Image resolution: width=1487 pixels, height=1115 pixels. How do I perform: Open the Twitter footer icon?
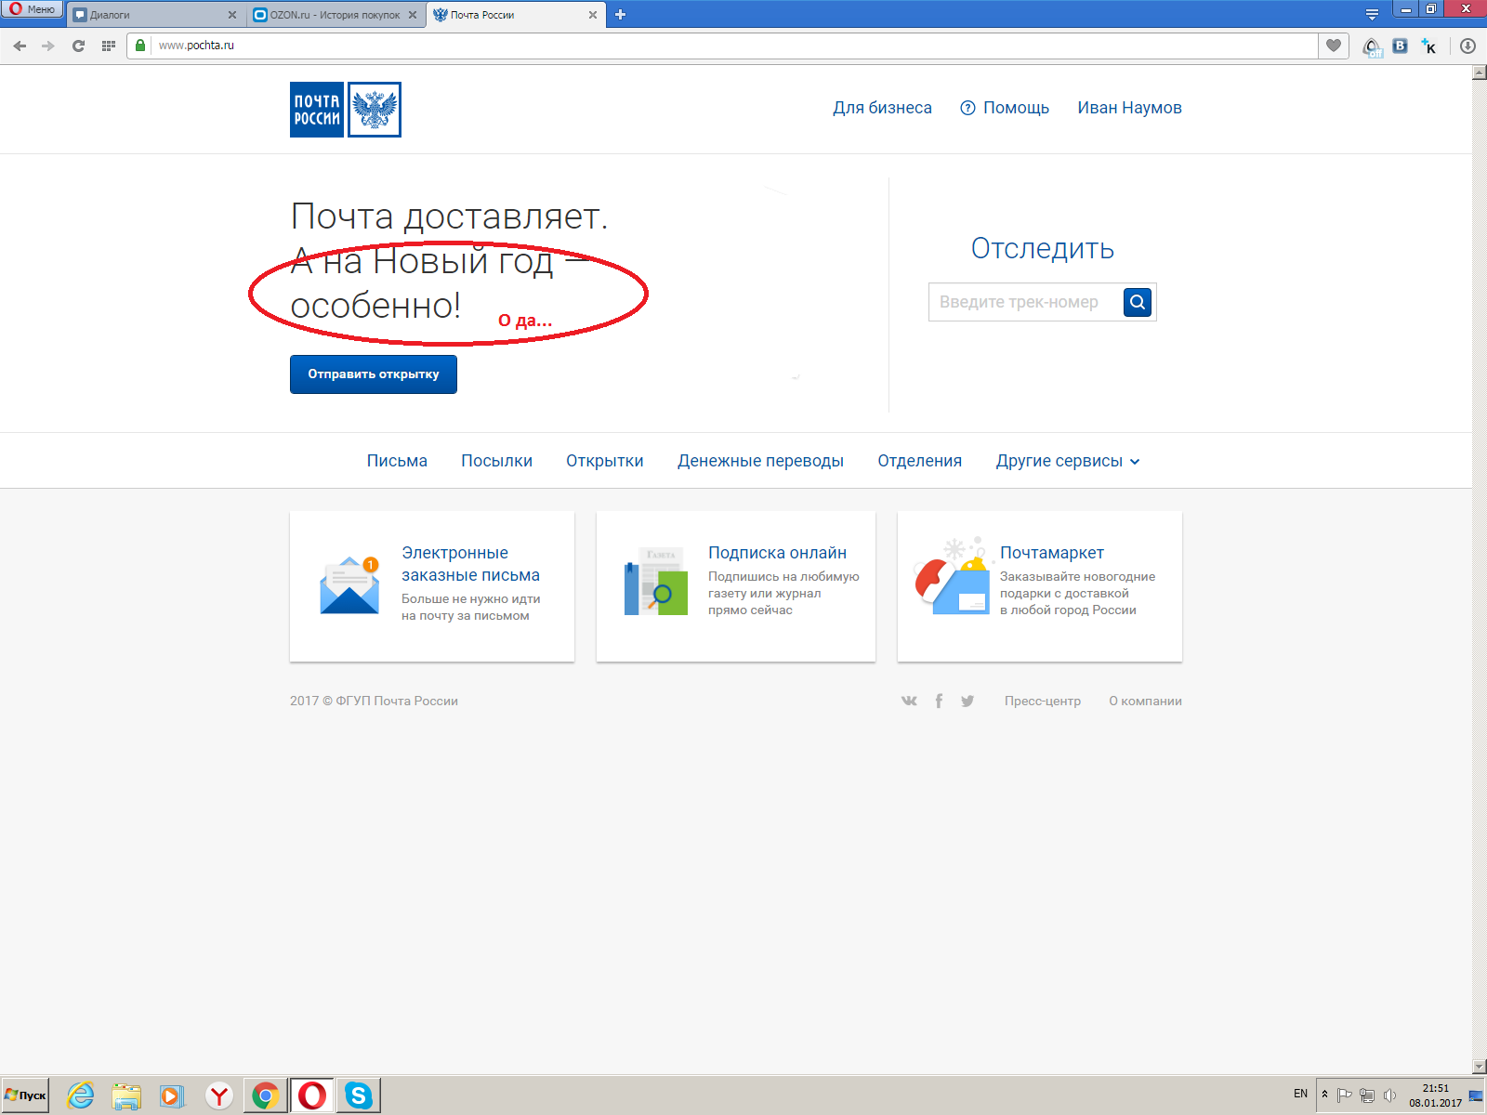pyautogui.click(x=967, y=702)
